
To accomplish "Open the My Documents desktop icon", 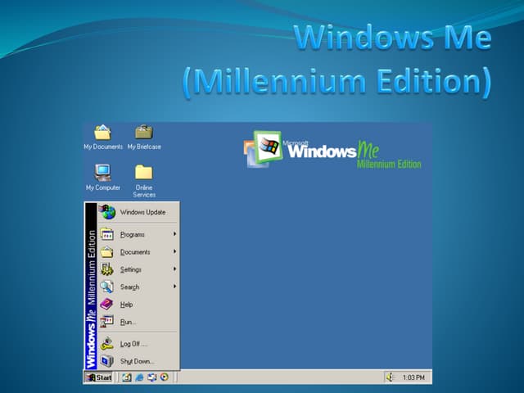I will pos(102,133).
